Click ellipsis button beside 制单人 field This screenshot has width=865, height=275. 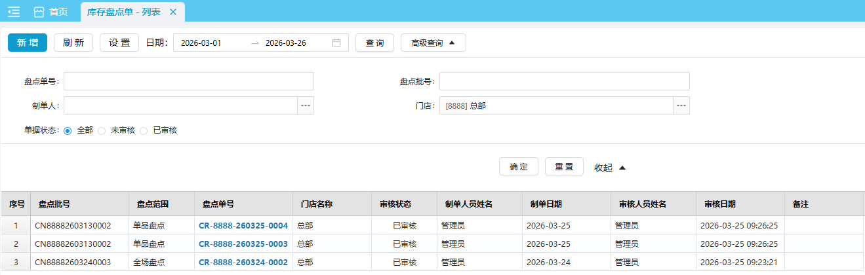pyautogui.click(x=306, y=105)
